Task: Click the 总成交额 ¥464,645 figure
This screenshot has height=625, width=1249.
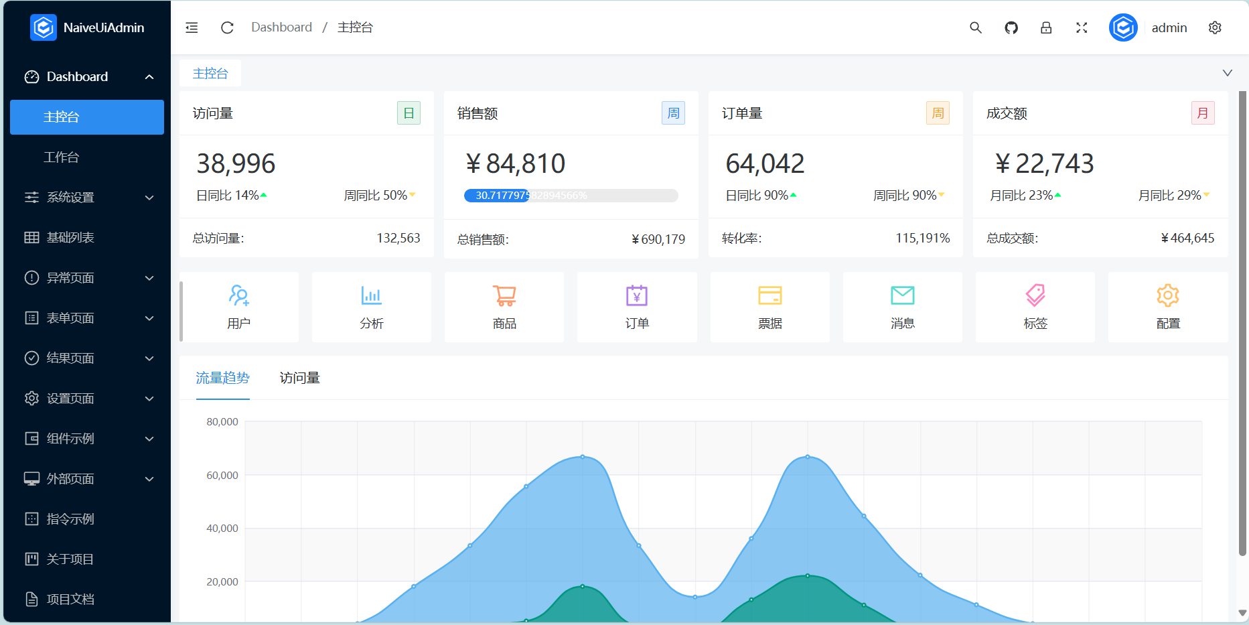Action: pos(1187,238)
